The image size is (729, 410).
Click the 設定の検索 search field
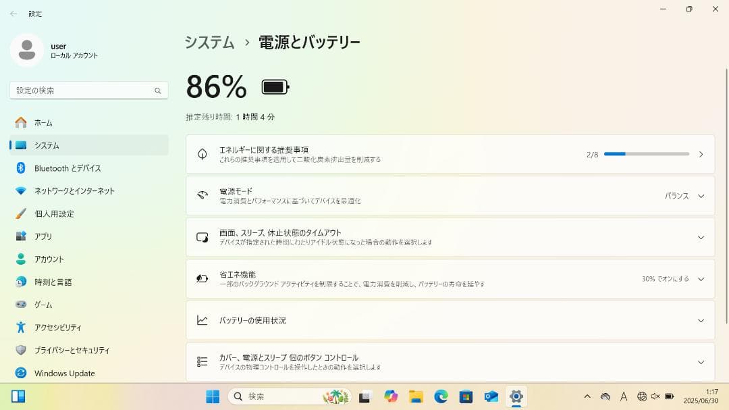coord(88,90)
